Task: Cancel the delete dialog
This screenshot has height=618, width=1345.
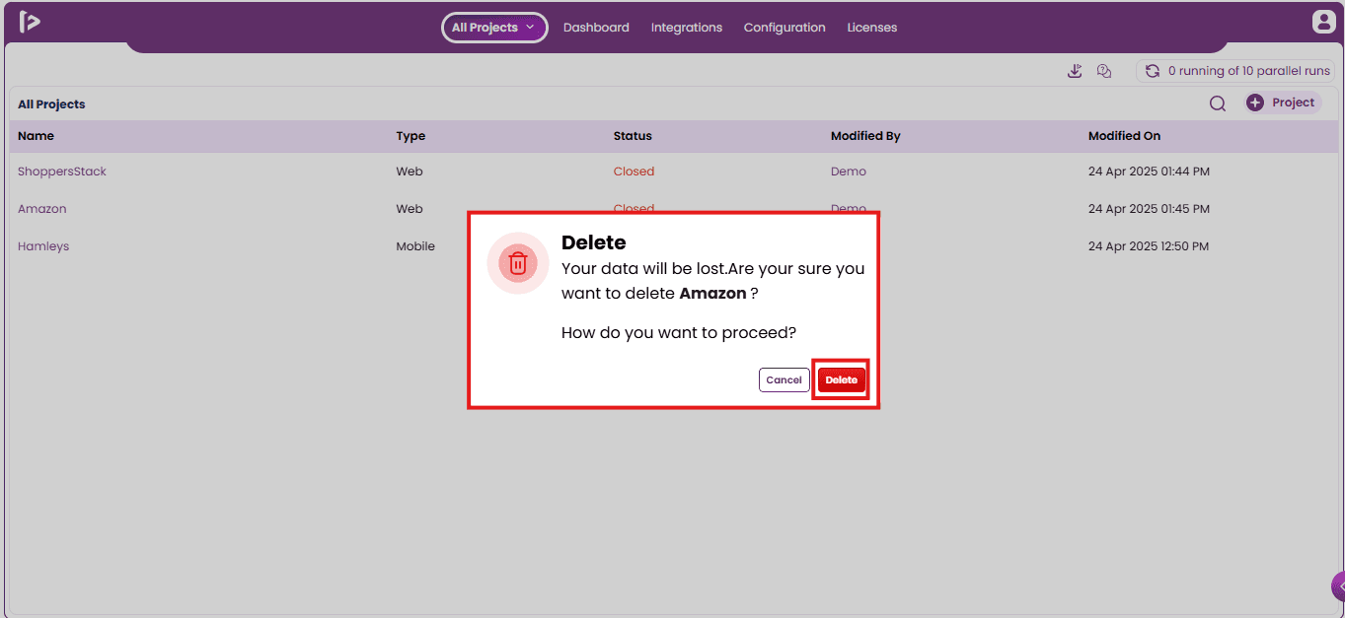Action: pyautogui.click(x=785, y=379)
